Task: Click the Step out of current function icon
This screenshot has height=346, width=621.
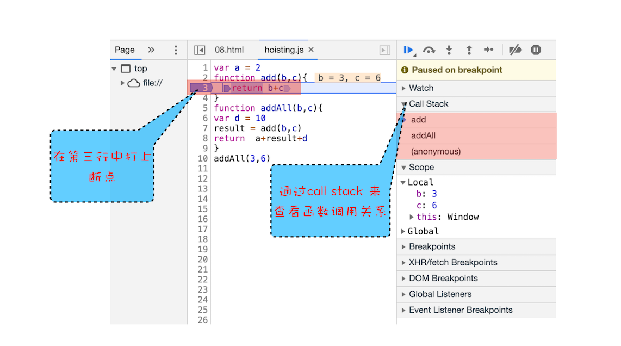Action: click(469, 50)
